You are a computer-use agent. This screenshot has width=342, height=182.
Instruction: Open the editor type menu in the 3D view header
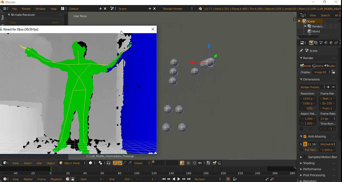coord(6,163)
